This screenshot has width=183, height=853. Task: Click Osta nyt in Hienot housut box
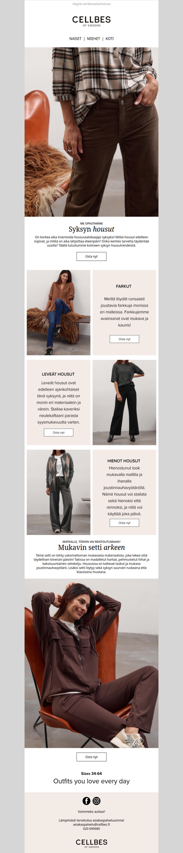pos(124,523)
